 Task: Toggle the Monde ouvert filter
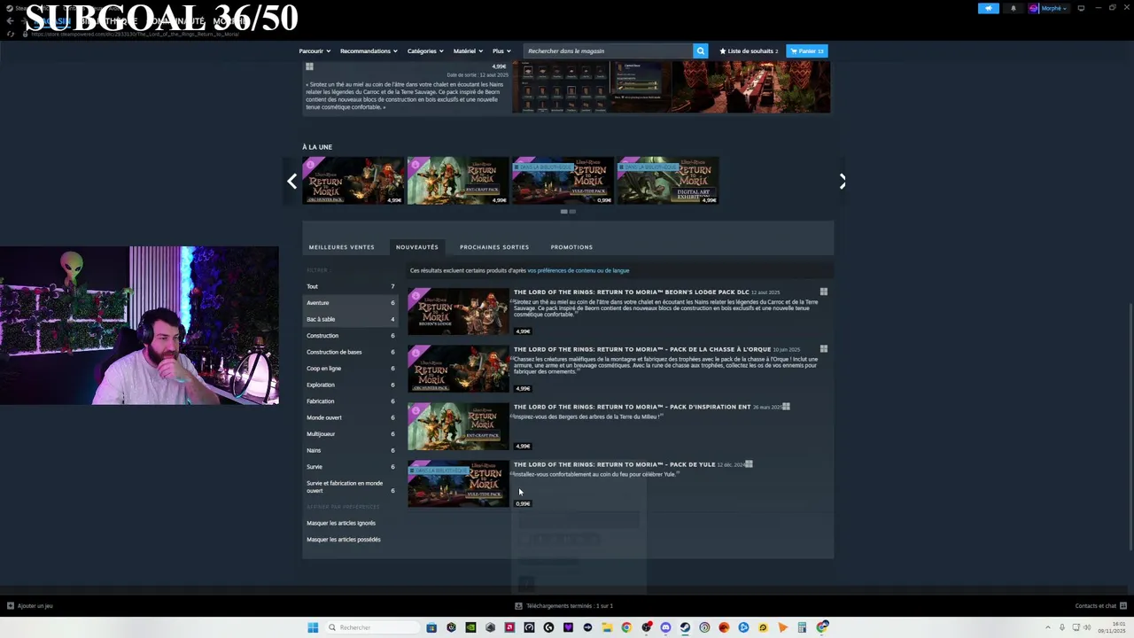[x=351, y=417]
